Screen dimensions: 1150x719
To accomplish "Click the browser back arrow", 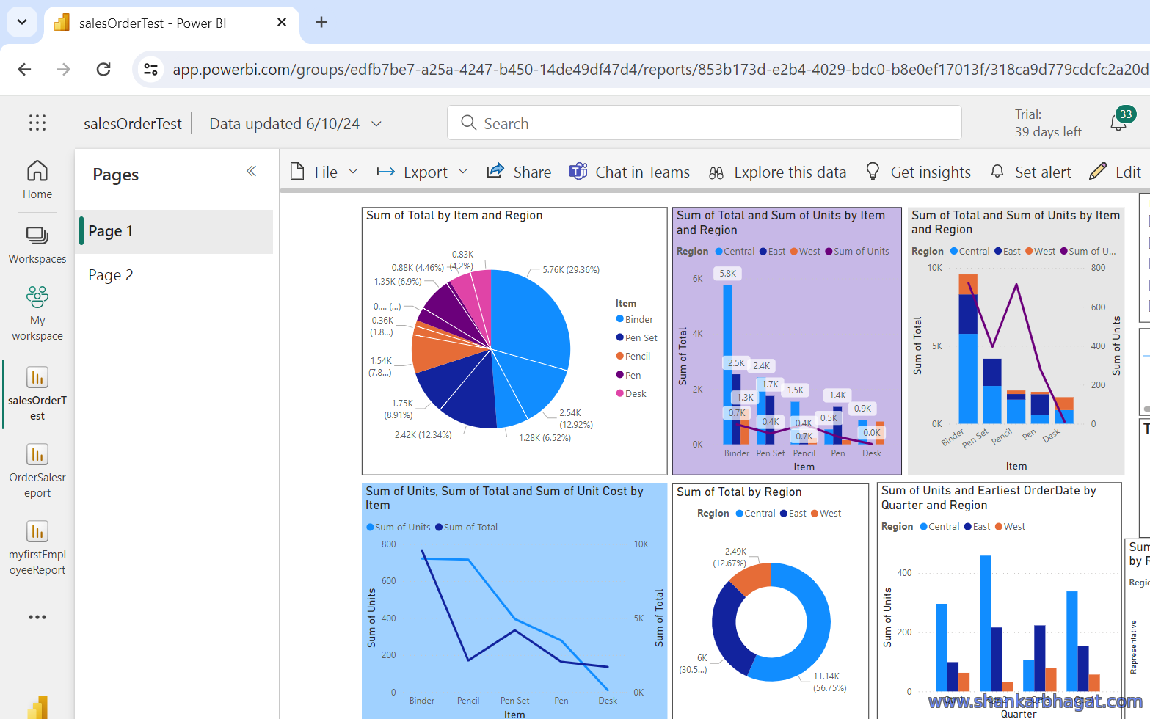I will point(24,69).
